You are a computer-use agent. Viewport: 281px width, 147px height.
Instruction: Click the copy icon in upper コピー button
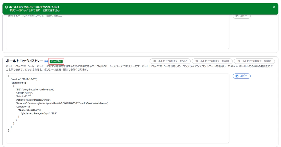[x=237, y=16]
